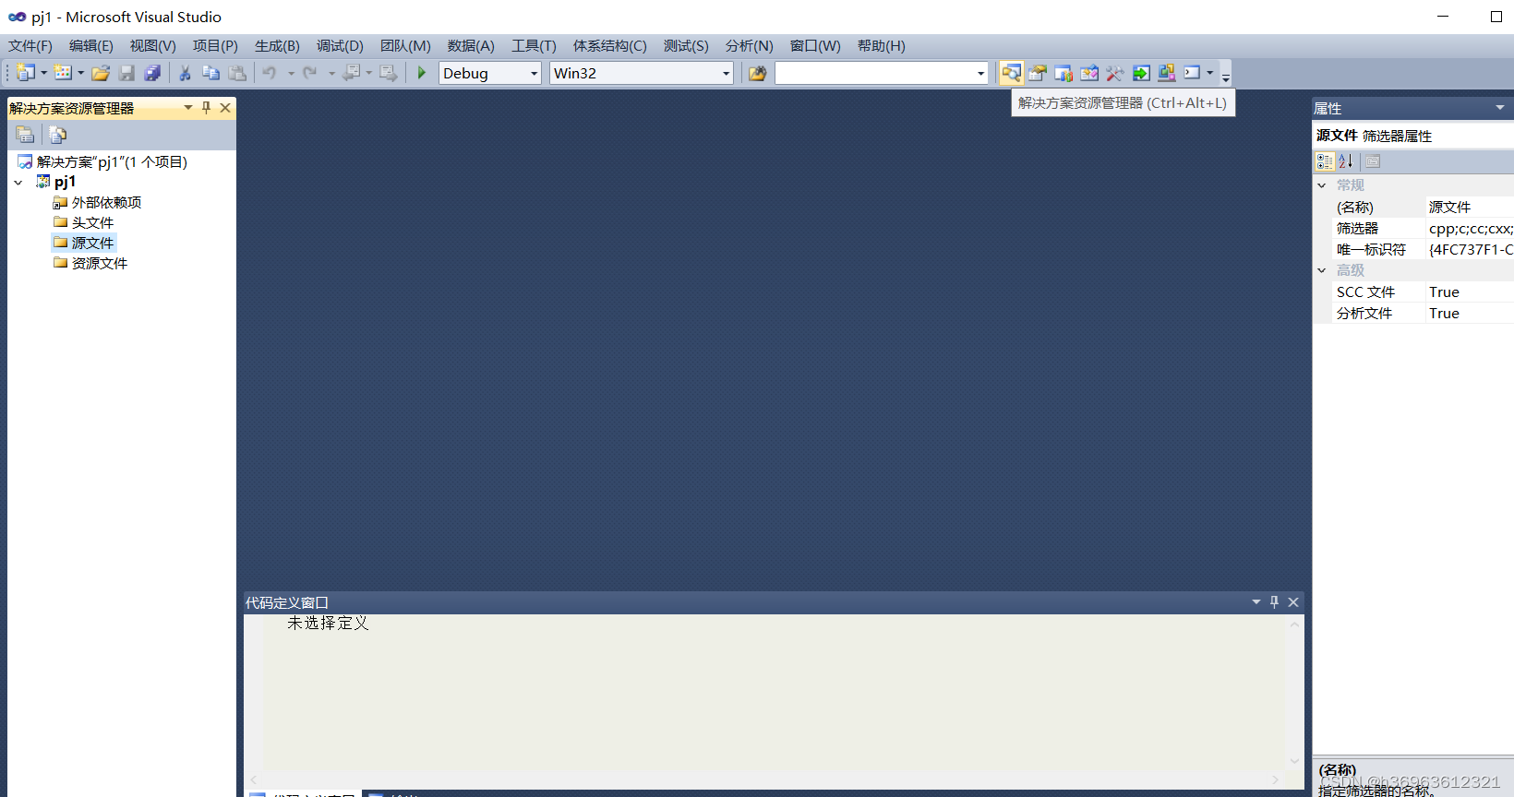Viewport: 1514px width, 797px height.
Task: Open the 视图(V) menu
Action: (x=153, y=46)
